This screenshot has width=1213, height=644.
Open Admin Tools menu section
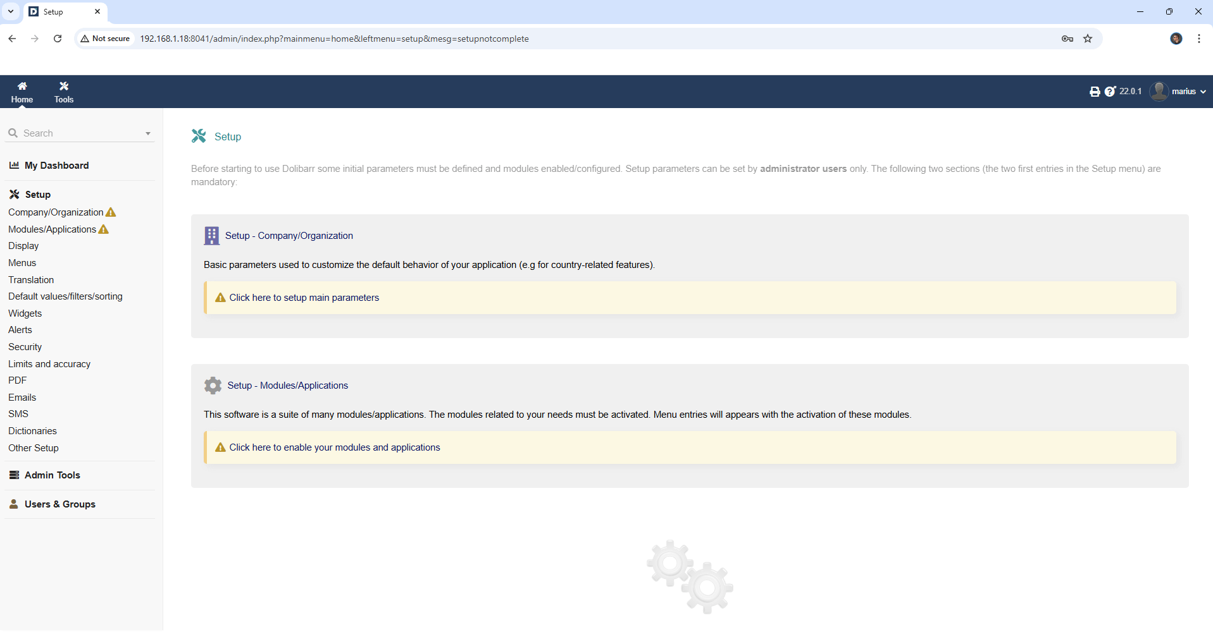(x=52, y=475)
